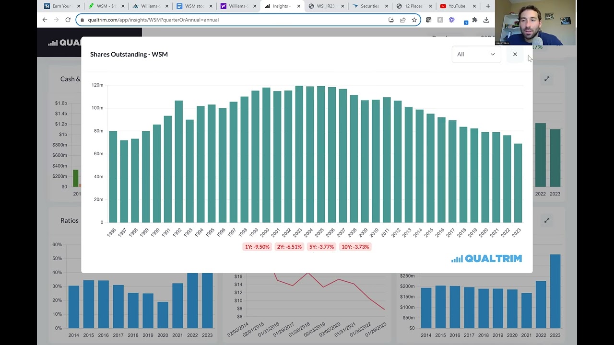The height and width of the screenshot is (345, 614).
Task: Click the 2020 bar in the Ratios chart
Action: 163,315
